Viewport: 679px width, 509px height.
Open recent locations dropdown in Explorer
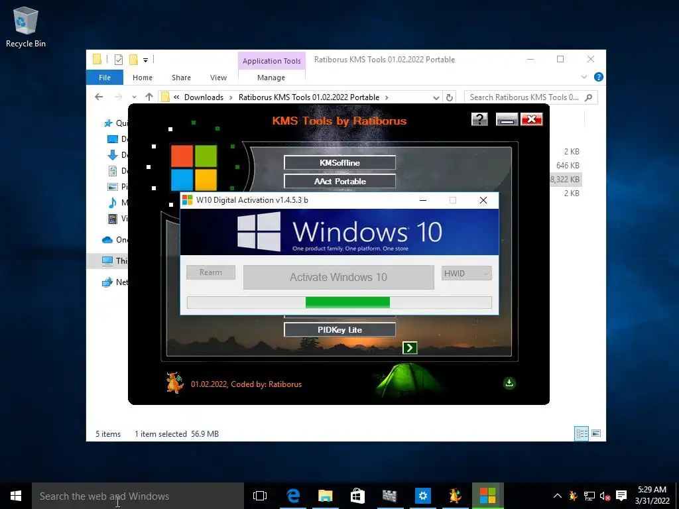[x=134, y=97]
